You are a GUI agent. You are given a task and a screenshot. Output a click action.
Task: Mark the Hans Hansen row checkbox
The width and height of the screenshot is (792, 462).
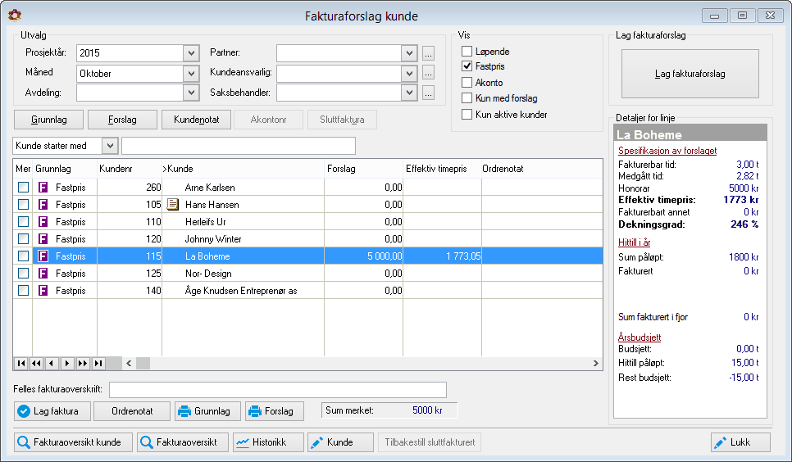click(x=23, y=205)
